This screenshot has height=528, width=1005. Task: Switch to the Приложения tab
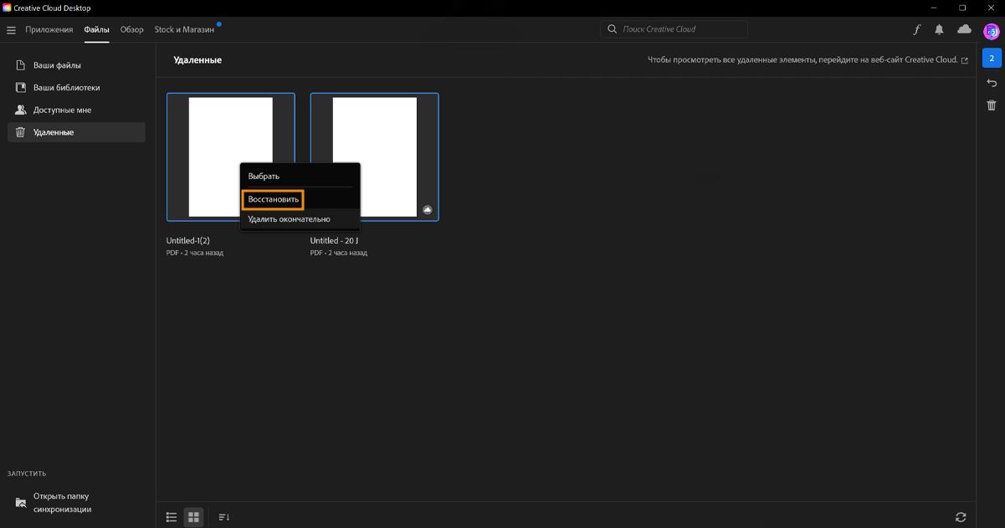coord(49,29)
